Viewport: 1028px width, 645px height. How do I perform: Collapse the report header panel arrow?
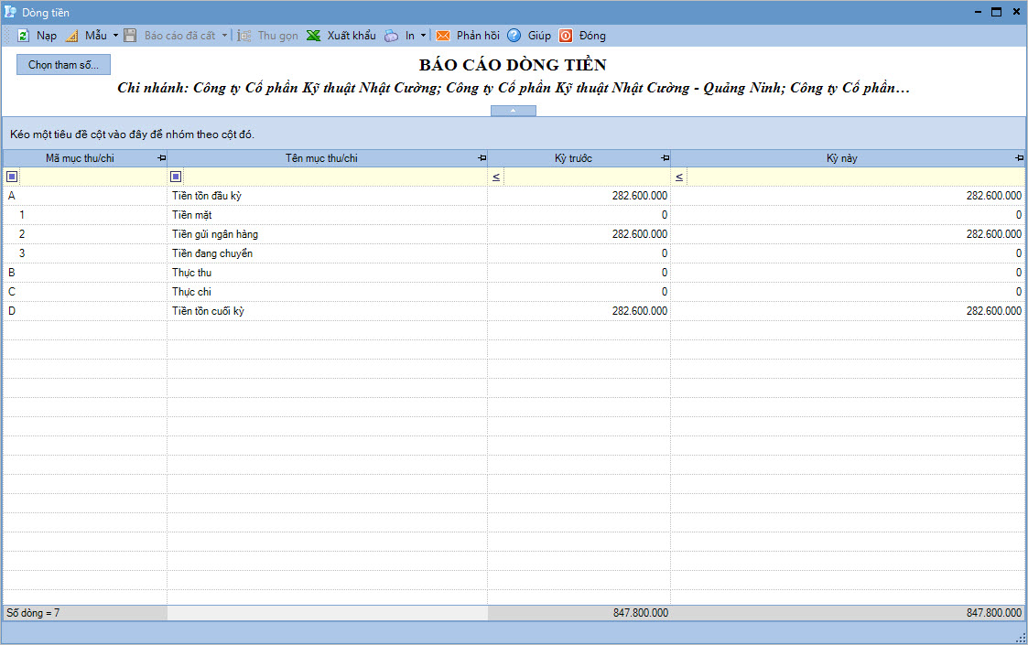point(513,111)
